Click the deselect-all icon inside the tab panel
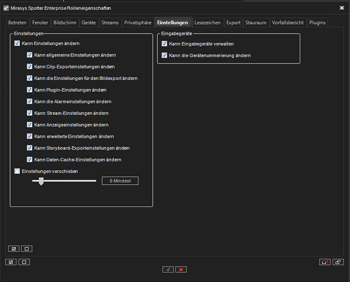Screen dimensions: 350x282 pyautogui.click(x=26, y=249)
